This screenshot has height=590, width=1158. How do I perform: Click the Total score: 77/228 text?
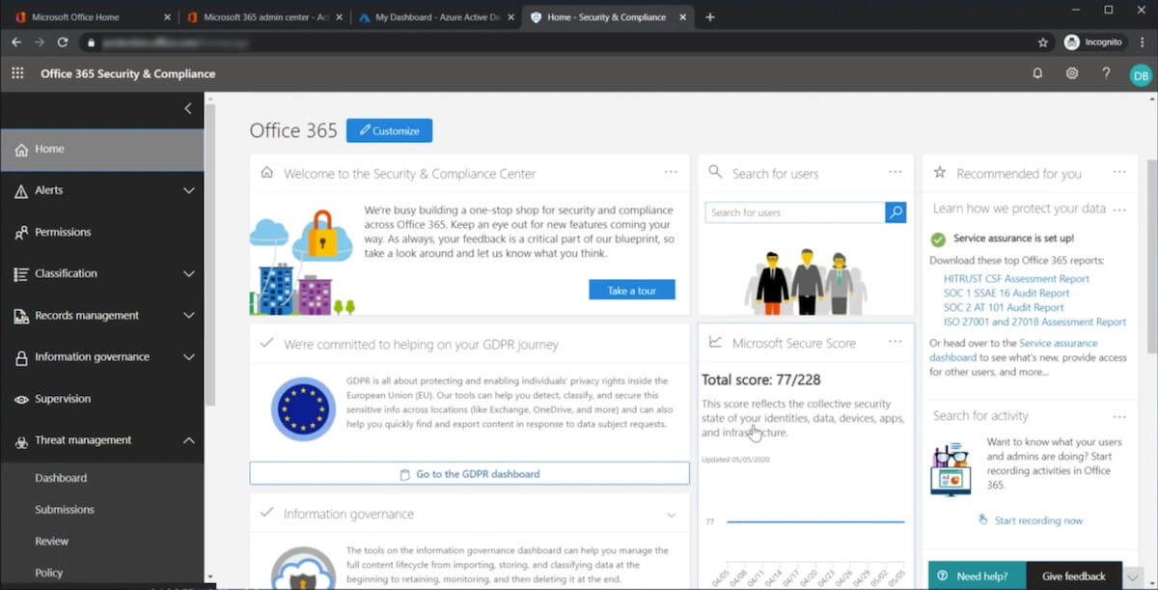pyautogui.click(x=761, y=380)
